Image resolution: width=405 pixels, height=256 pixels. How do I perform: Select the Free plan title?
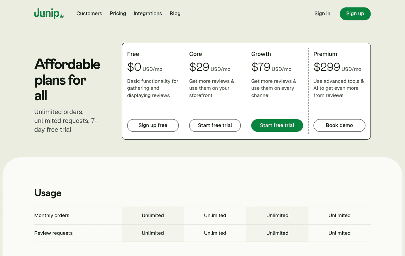pyautogui.click(x=133, y=54)
